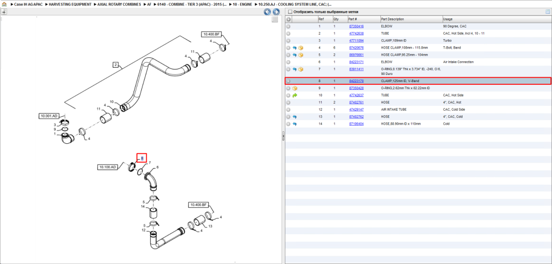Select 'T-Bolt, Band' usage cell
Image resolution: width=552 pixels, height=264 pixels.
pos(452,47)
